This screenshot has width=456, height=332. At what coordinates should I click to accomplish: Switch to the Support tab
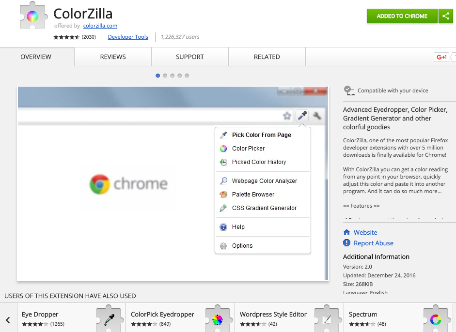pyautogui.click(x=190, y=57)
